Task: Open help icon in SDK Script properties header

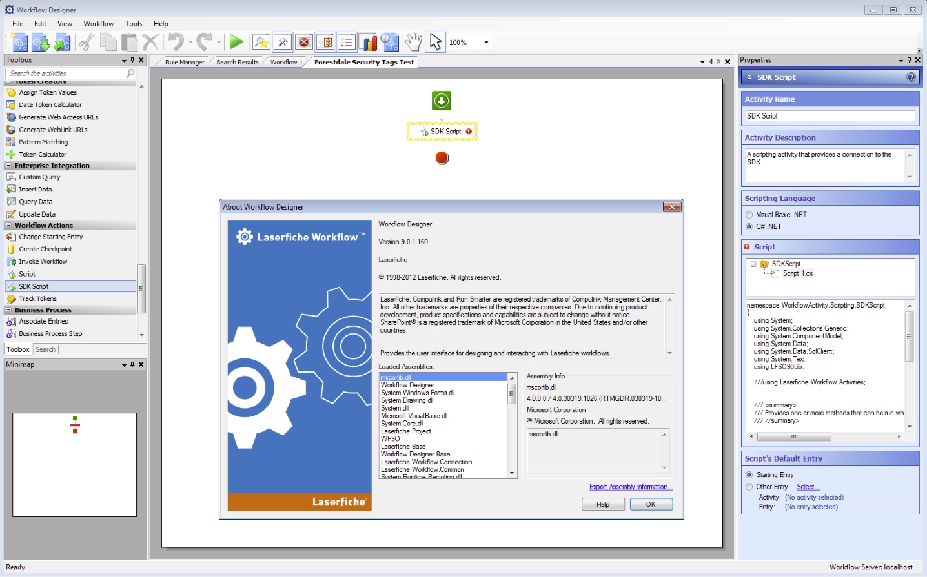Action: click(x=911, y=77)
